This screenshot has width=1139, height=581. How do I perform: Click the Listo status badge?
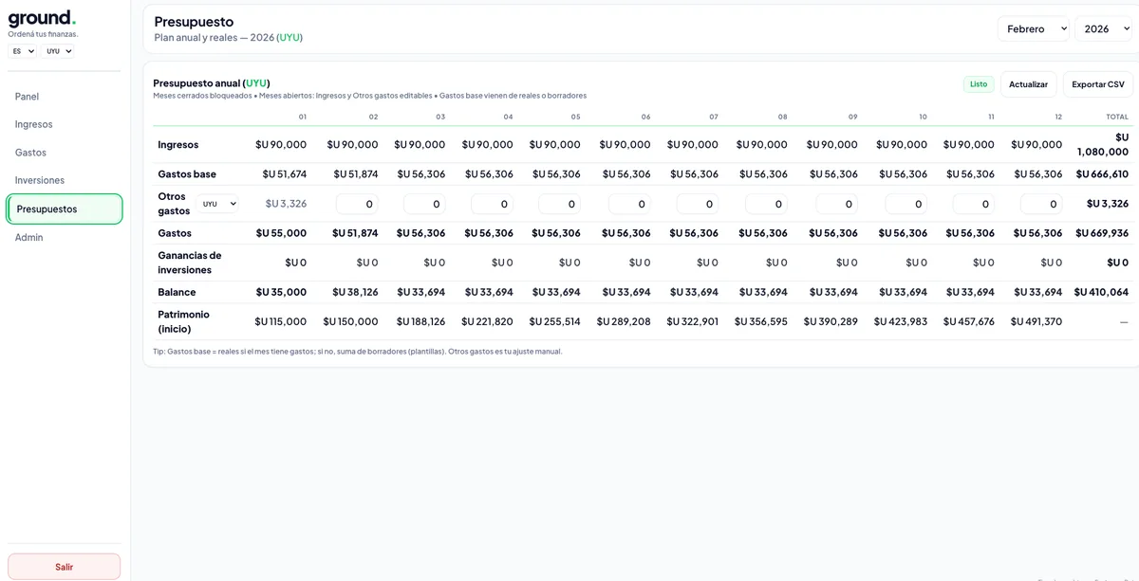[979, 84]
